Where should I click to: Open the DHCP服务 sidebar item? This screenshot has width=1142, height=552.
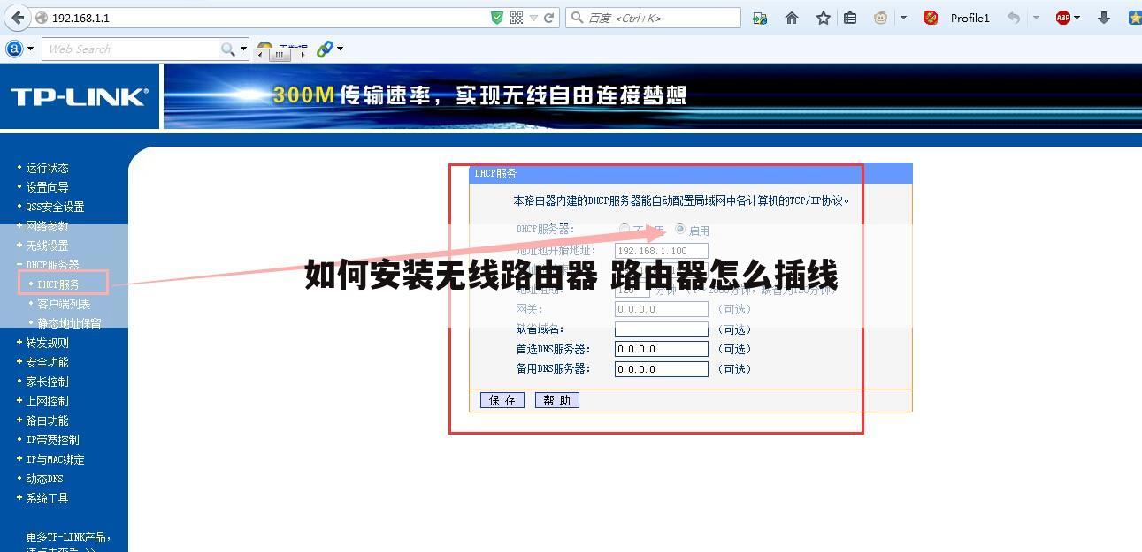tap(58, 284)
